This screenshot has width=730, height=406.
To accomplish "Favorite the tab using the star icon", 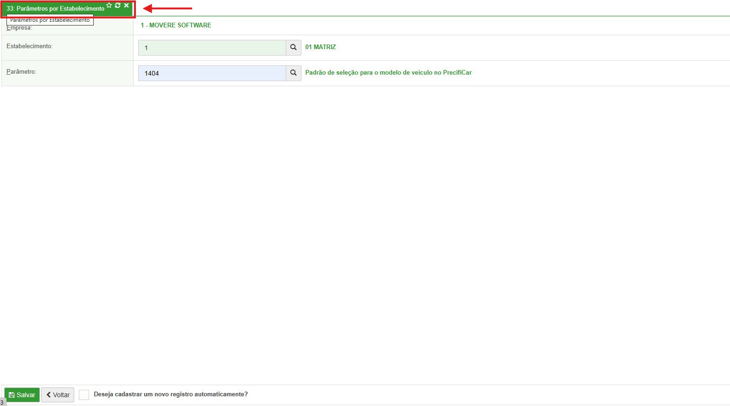I will coord(109,6).
